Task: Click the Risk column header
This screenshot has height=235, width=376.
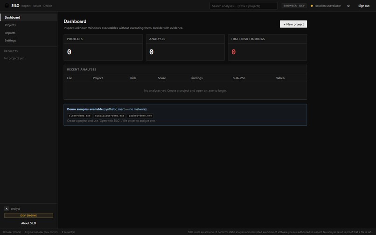Action: tap(133, 78)
